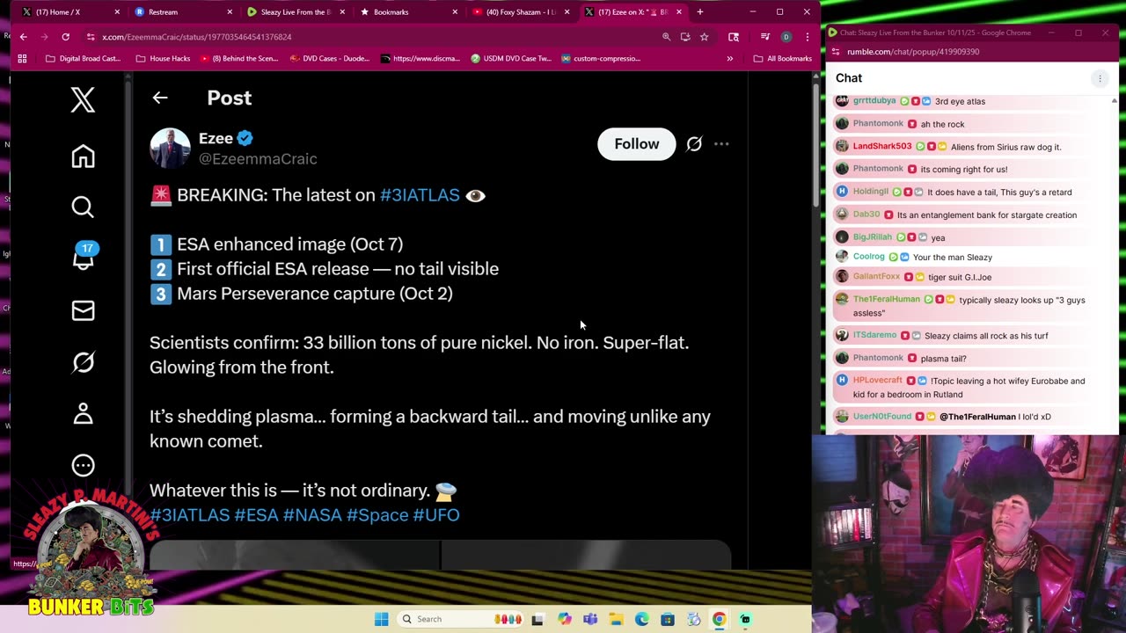Click the Chrome icon on the taskbar
Screen dimensions: 1126x633
pyautogui.click(x=719, y=619)
